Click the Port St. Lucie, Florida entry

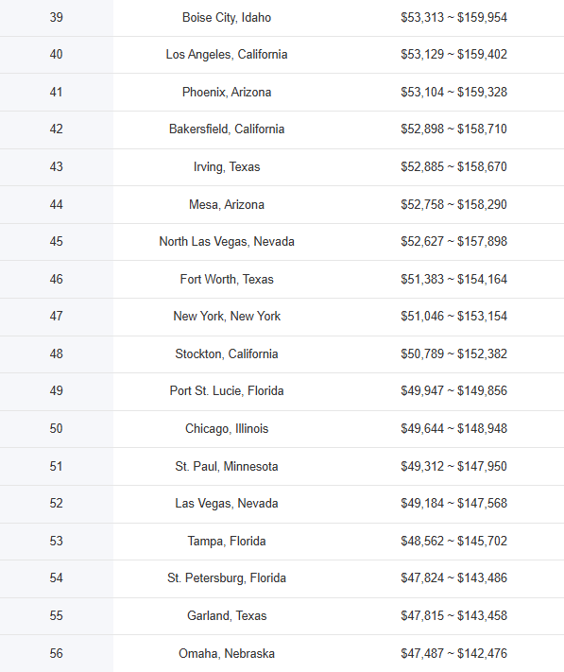point(227,391)
